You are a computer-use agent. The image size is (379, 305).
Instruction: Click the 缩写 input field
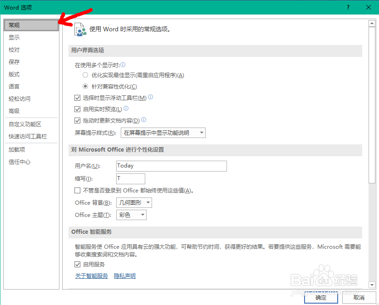click(131, 179)
